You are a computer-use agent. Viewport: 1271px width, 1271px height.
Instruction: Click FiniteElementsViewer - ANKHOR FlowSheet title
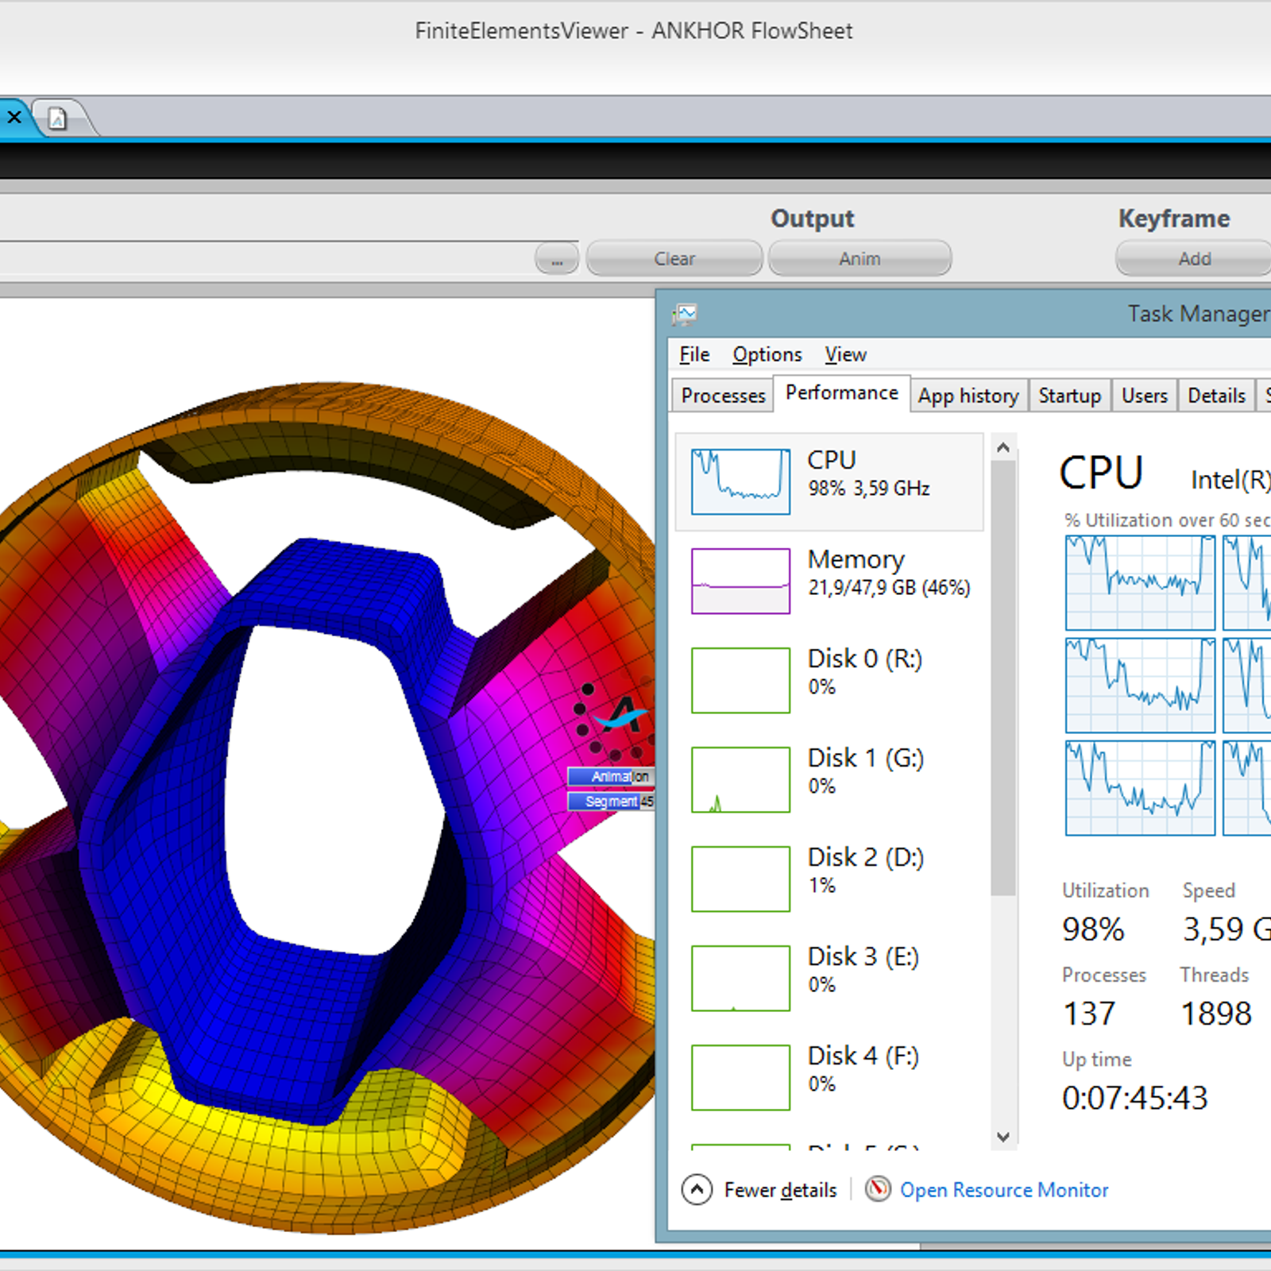[x=634, y=31]
